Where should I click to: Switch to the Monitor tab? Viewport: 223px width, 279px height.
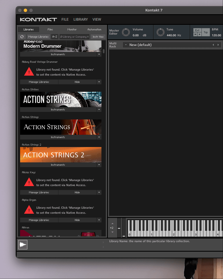pyautogui.click(x=72, y=30)
